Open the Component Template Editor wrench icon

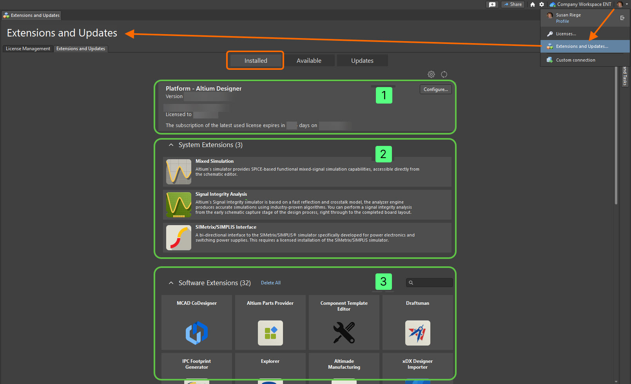pyautogui.click(x=344, y=333)
